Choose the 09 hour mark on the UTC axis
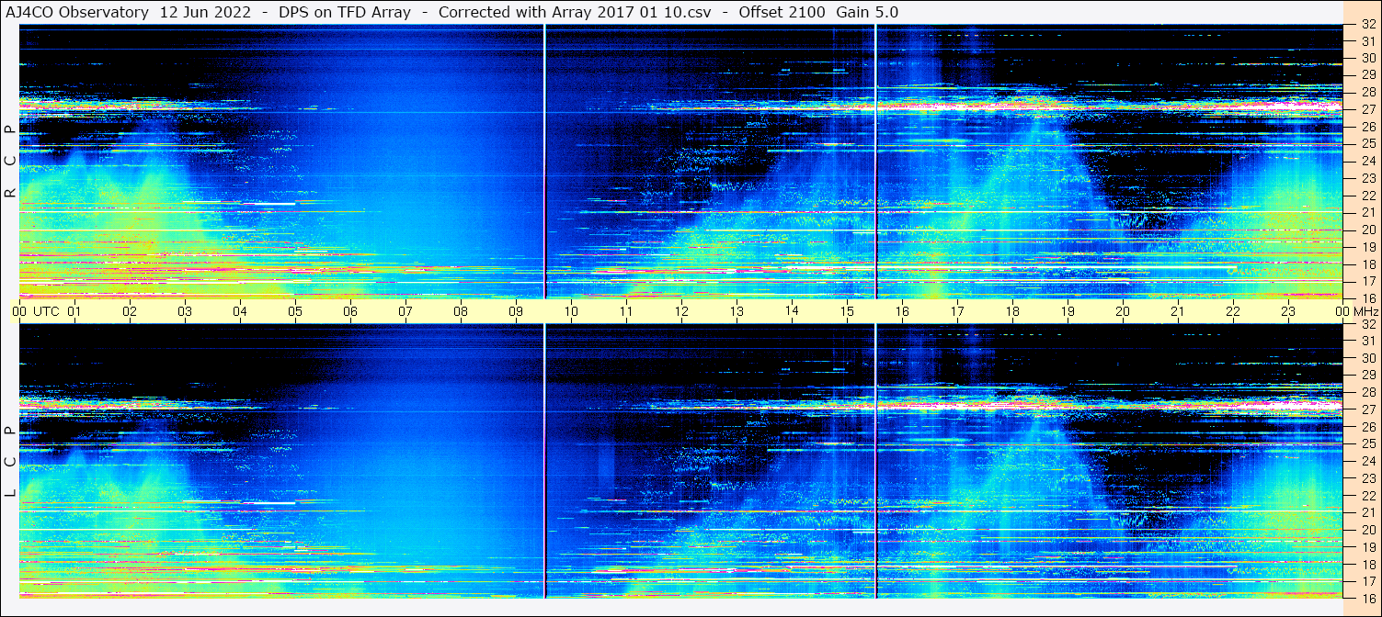 coord(516,311)
